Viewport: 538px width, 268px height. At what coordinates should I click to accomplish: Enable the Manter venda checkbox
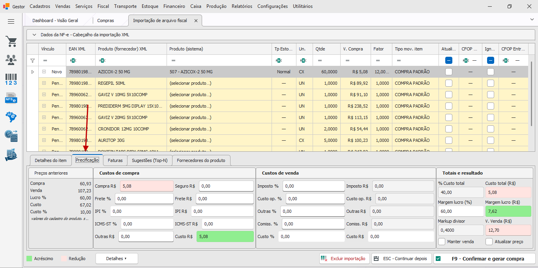point(442,242)
